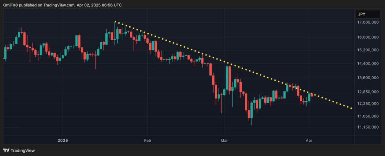The image size is (385, 156).
Task: Select the Mar time axis marker
Action: click(224, 141)
